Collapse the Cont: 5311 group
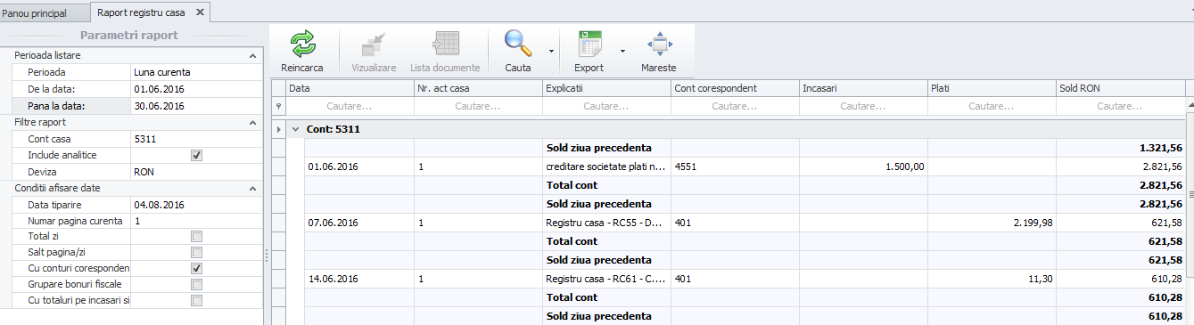The width and height of the screenshot is (1194, 325). 295,129
